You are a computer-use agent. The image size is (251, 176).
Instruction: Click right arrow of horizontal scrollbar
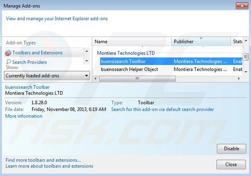(239, 78)
